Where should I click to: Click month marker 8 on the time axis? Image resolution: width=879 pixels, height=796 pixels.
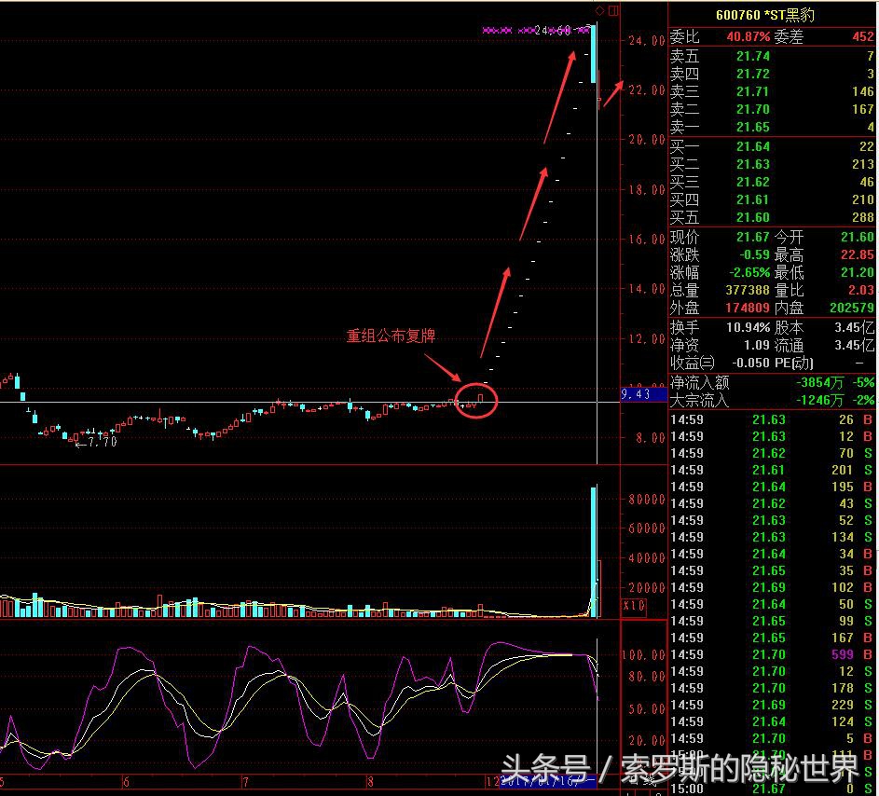tap(369, 781)
